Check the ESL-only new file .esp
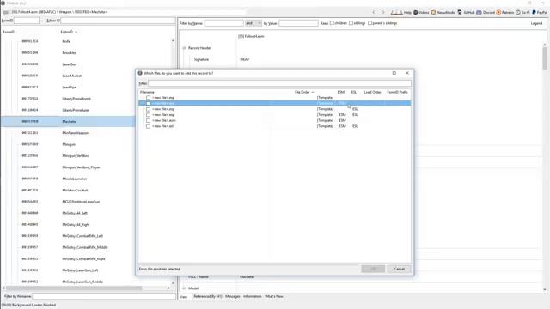Viewport: 550px width, 309px height. pos(148,109)
